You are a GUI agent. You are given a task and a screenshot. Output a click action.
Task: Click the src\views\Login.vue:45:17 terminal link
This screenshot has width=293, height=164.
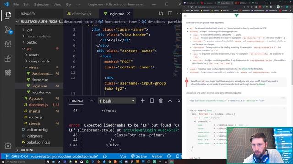coord(151,130)
